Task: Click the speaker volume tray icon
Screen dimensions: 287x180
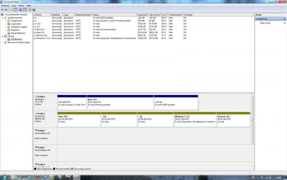Action: [270, 178]
